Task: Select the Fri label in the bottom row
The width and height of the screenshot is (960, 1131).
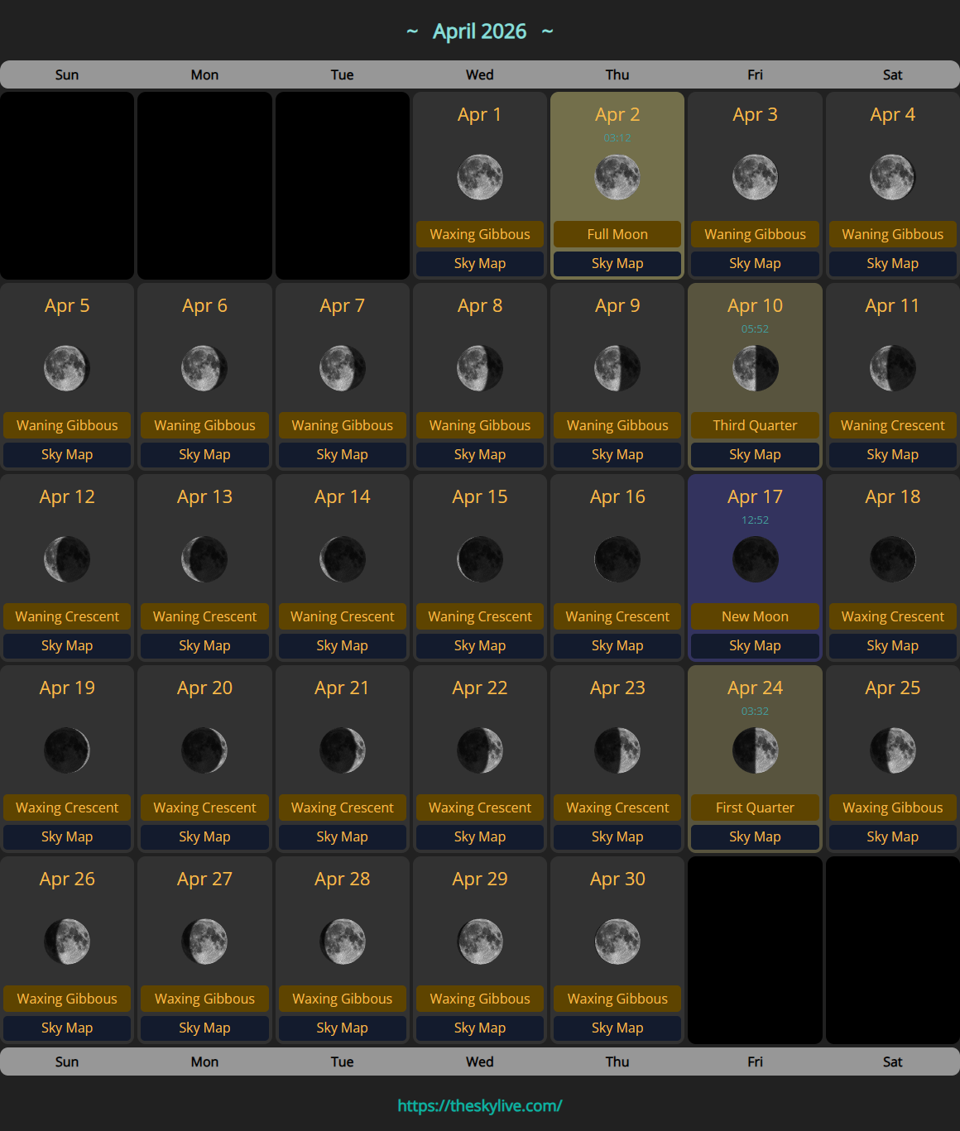Action: click(754, 1062)
